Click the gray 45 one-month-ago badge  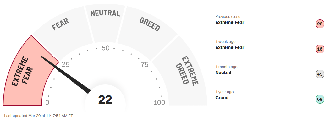coord(320,74)
